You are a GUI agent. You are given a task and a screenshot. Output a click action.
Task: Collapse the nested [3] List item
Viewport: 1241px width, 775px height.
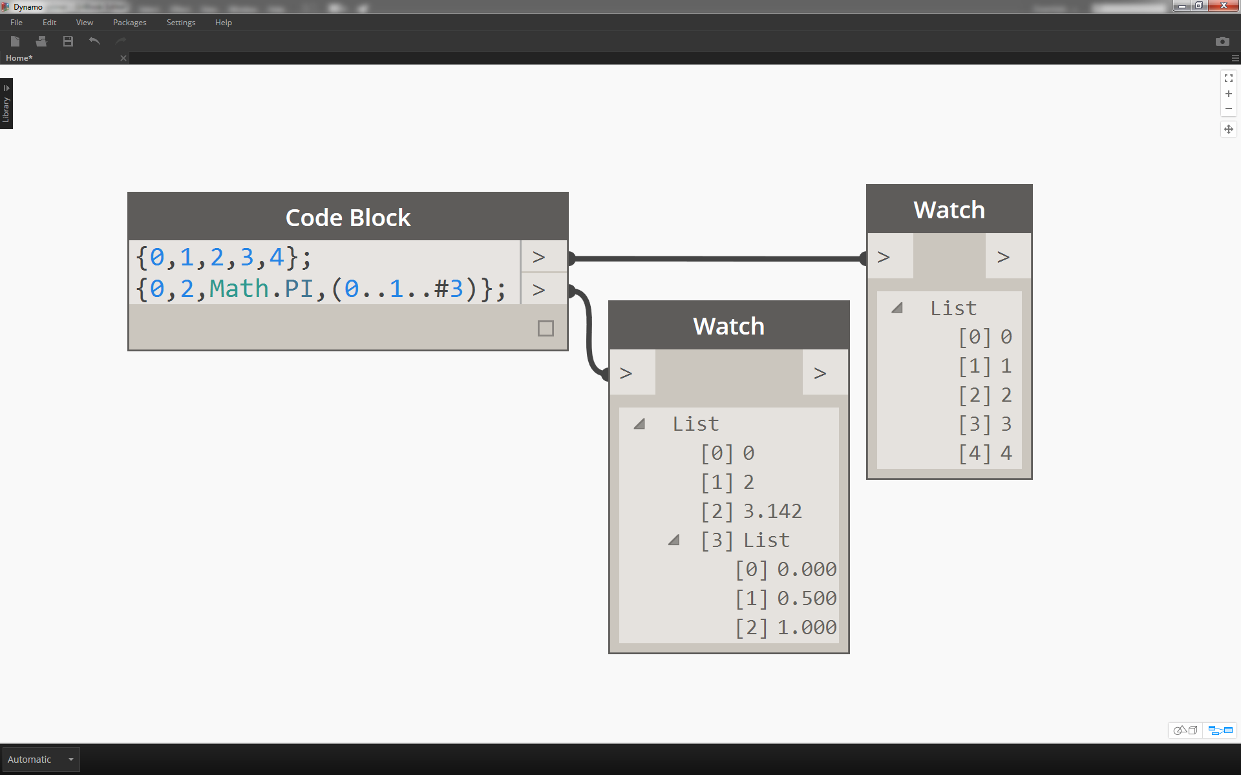pos(674,540)
